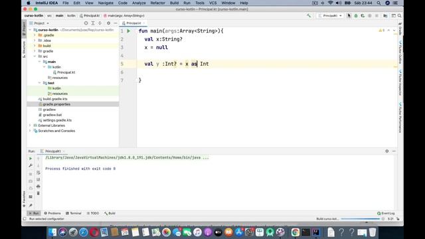Open the TODO tool window button
The image size is (425, 239).
[93, 213]
